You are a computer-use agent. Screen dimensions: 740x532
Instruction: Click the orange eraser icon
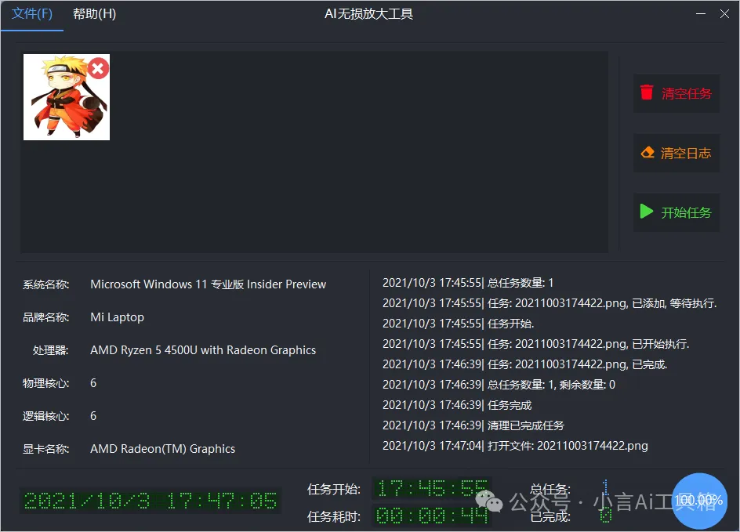[647, 152]
